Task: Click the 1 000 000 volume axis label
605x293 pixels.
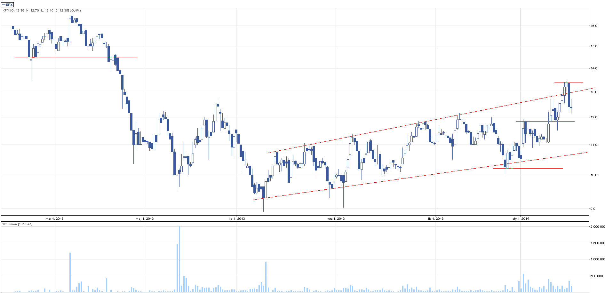Action: (598, 259)
